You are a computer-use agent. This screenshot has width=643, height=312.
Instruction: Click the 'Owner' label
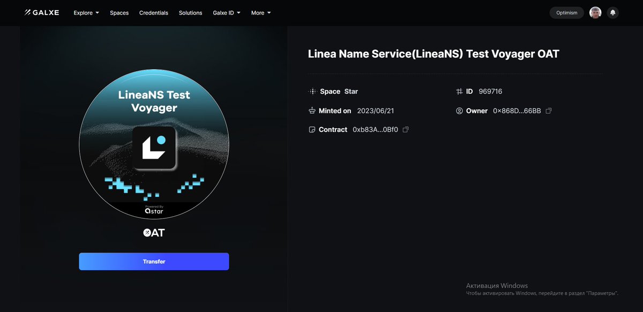click(x=477, y=111)
